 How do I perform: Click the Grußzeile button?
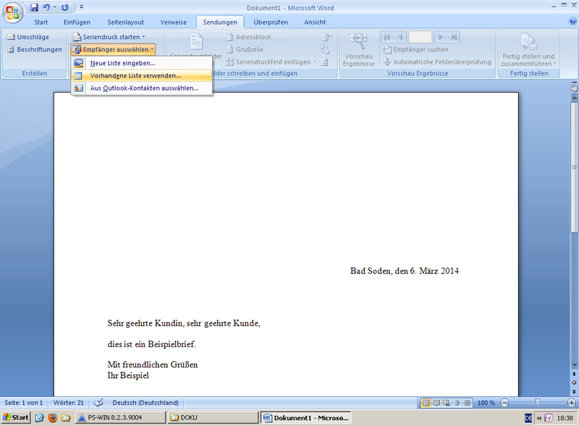(x=245, y=49)
